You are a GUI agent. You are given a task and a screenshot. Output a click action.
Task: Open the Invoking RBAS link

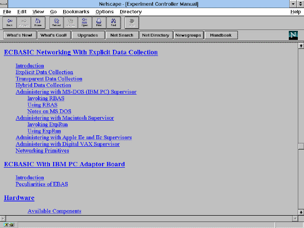(x=46, y=98)
